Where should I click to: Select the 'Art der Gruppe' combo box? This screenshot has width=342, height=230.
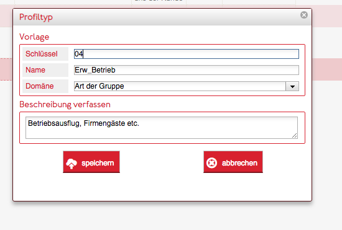(x=187, y=86)
